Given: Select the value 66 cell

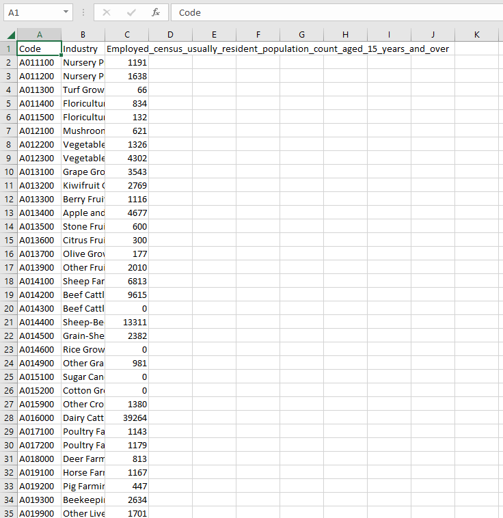Looking at the screenshot, I should tap(127, 90).
